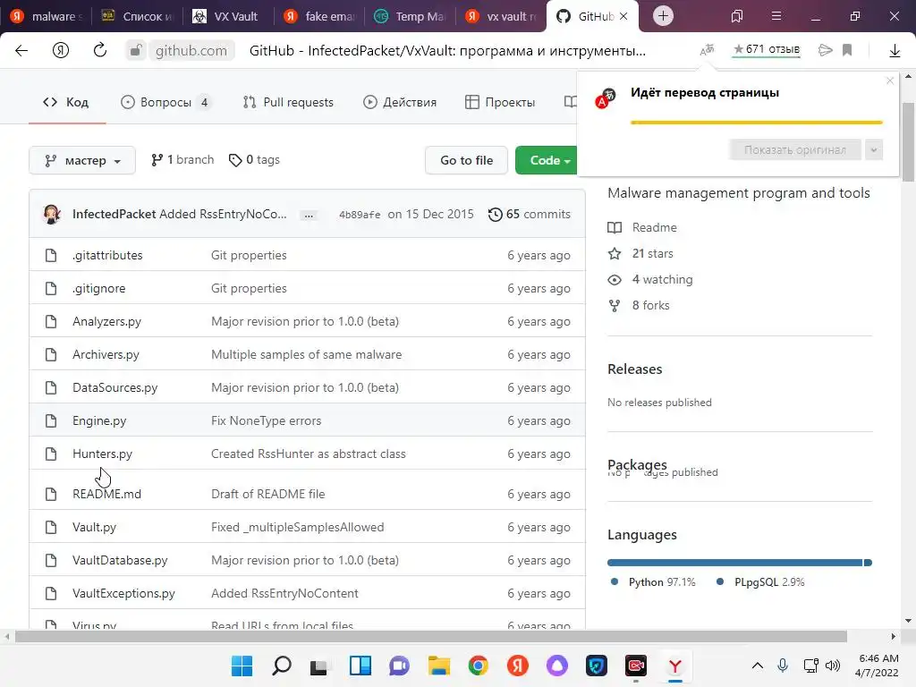Image resolution: width=916 pixels, height=687 pixels.
Task: Click PLpgSQL 2.9% language link
Action: 760,582
